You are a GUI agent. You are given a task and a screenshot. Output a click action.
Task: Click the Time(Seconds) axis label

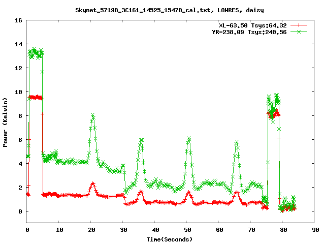170,239
